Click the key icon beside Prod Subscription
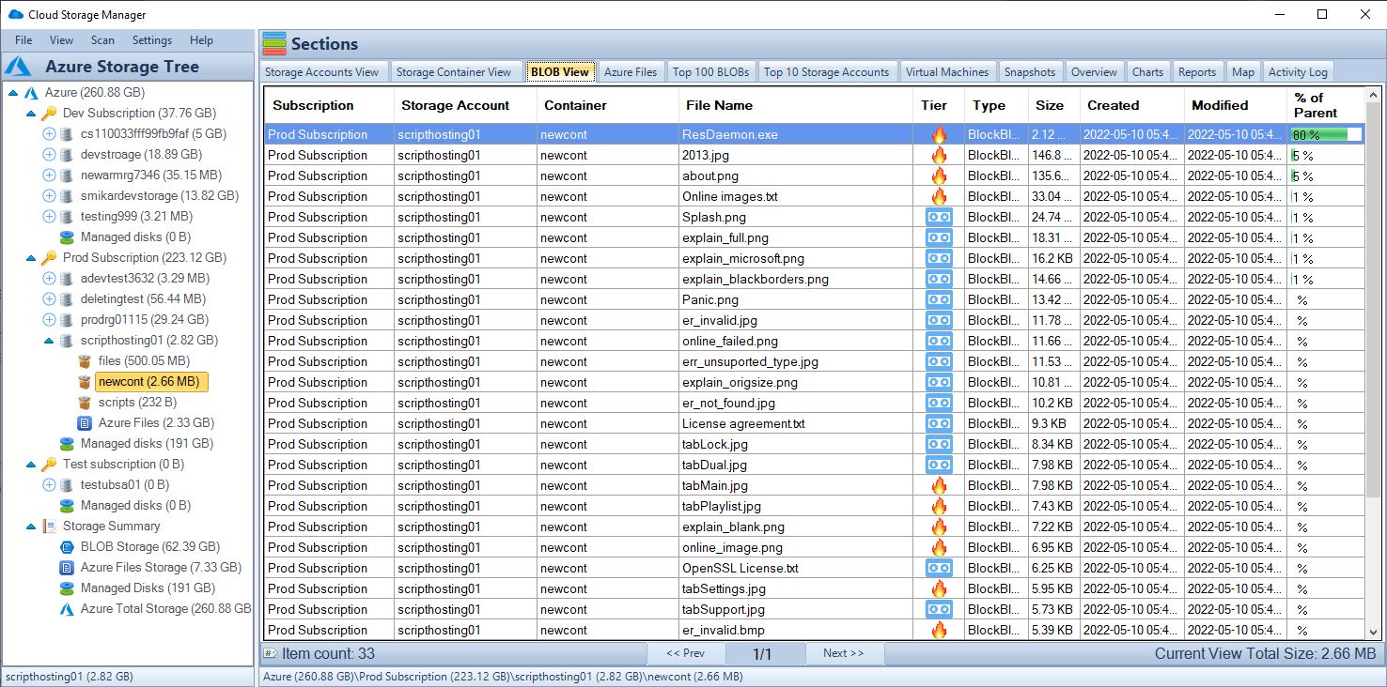The image size is (1387, 687). click(49, 258)
